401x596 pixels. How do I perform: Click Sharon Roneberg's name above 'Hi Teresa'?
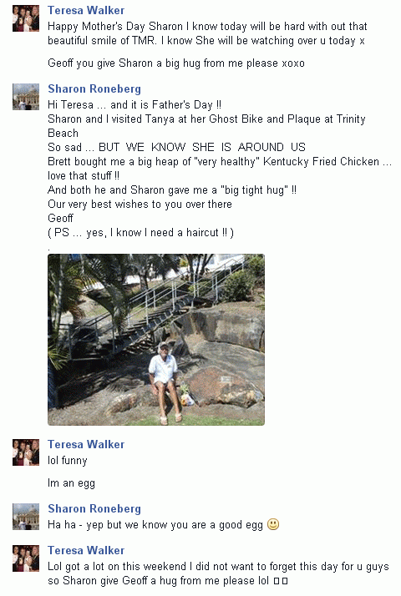(x=94, y=88)
